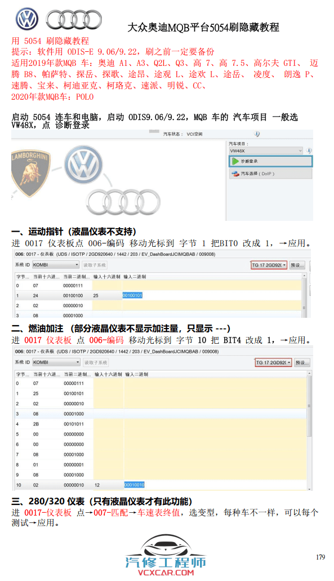The width and height of the screenshot is (334, 581).
Task: Click 预设... button in first coding panel
Action: click(x=297, y=265)
